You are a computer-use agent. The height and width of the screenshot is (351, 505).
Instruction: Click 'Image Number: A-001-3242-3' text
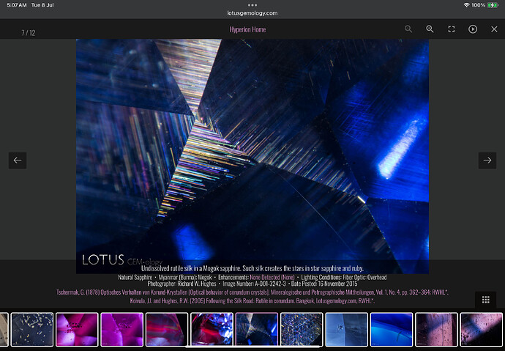[253, 284]
